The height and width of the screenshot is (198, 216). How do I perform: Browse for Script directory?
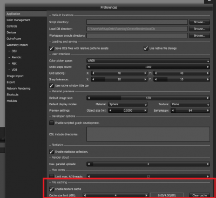click(x=199, y=22)
